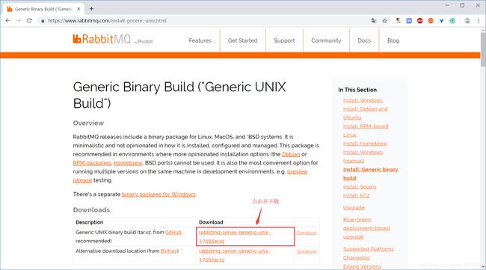Viewport: 486px width, 270px height.
Task: Open the Upgrade sidebar link
Action: tap(354, 208)
